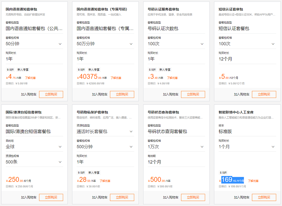Add the ¥4.75 voice package to cart
The width and height of the screenshot is (282, 206).
click(29, 94)
